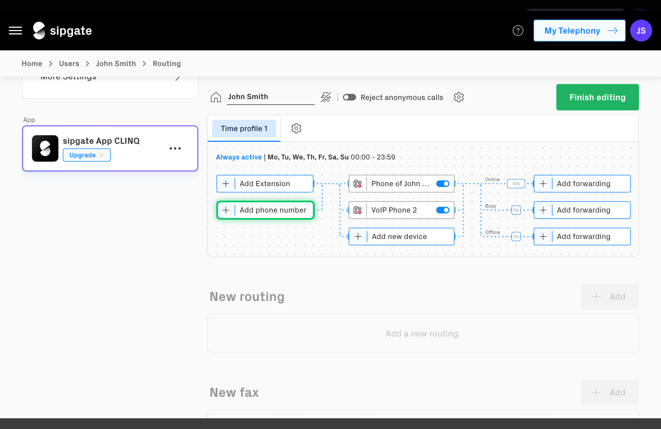Screen dimensions: 661x429
Task: Disable the Phone of John device toggle
Action: pyautogui.click(x=443, y=183)
